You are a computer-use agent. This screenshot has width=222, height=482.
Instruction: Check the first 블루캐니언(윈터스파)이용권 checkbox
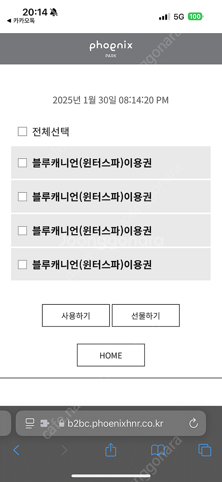[22, 163]
